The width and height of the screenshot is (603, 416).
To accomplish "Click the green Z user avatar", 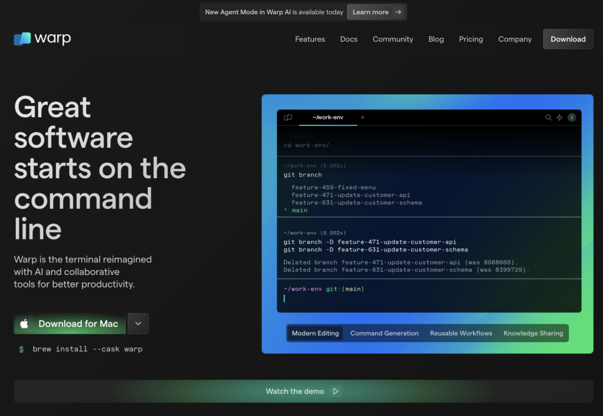I will tap(571, 118).
